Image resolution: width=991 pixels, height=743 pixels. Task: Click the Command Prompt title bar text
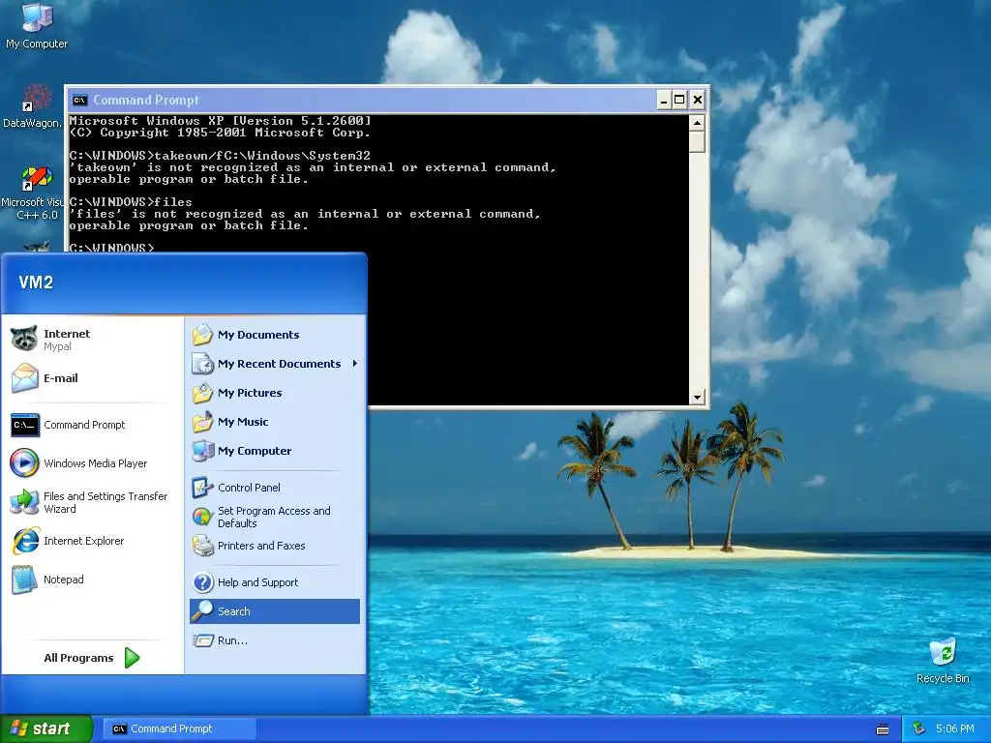tap(146, 100)
